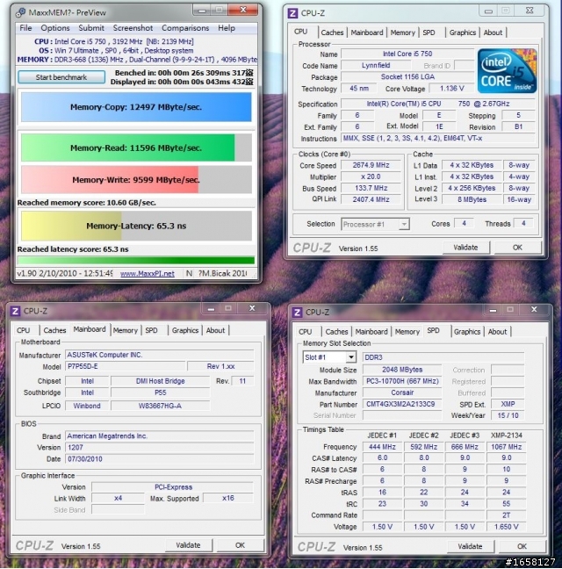Image resolution: width=562 pixels, height=569 pixels.
Task: Click the Memory-Copy 12497 MByte/sec bar
Action: [136, 107]
